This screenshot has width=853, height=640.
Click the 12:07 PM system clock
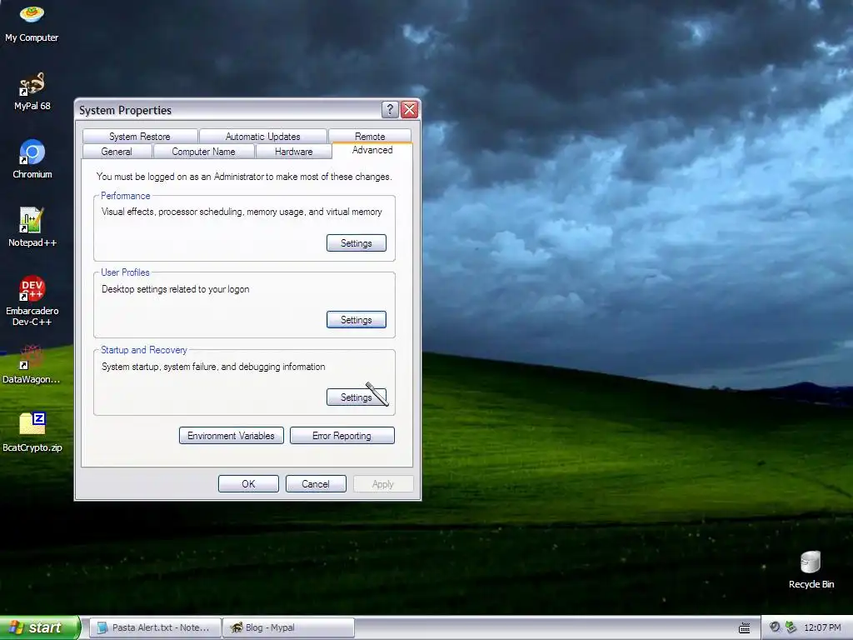point(822,627)
